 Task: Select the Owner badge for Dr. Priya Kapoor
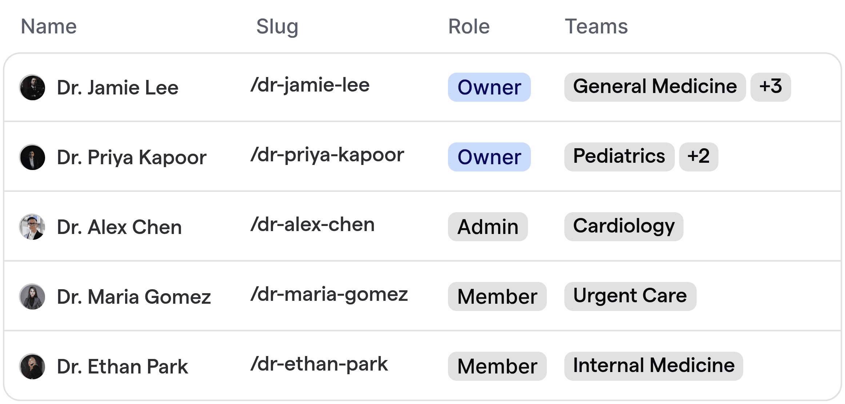(489, 157)
